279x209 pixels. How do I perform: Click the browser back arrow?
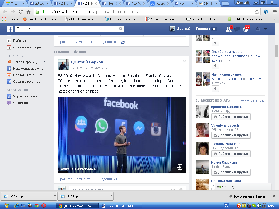pos(5,12)
